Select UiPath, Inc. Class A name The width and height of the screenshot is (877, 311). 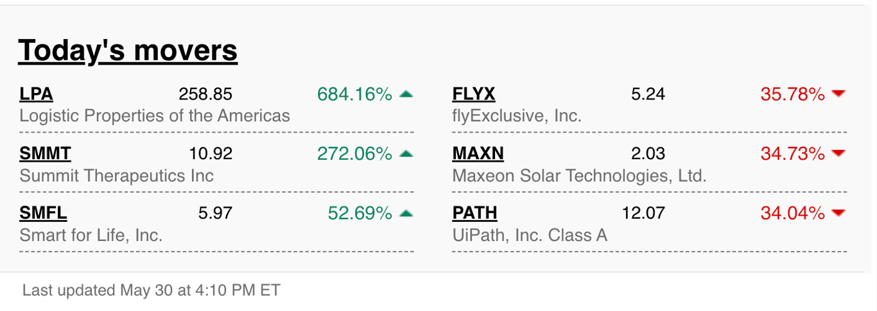coord(530,235)
